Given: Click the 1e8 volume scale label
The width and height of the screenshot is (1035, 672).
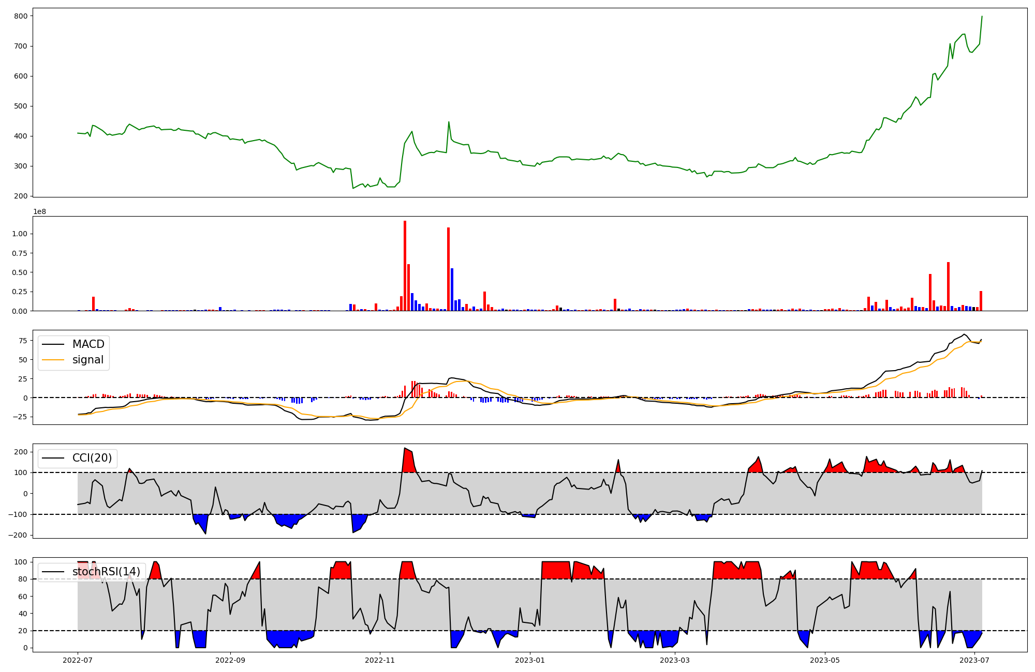Looking at the screenshot, I should (x=40, y=211).
